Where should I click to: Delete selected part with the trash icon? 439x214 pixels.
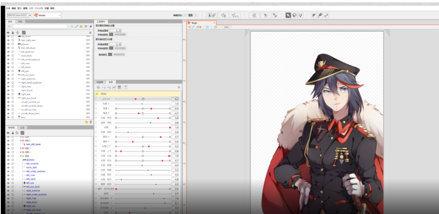[91, 122]
